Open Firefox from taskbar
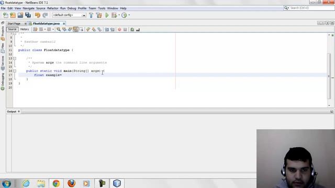 click(71, 183)
